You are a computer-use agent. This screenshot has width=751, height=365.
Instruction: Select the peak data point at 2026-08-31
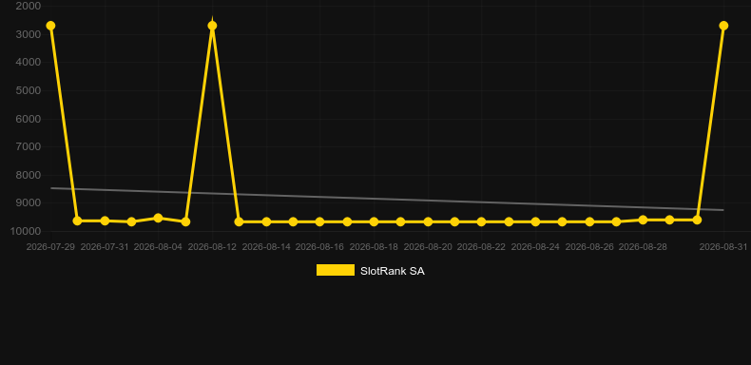pos(723,26)
